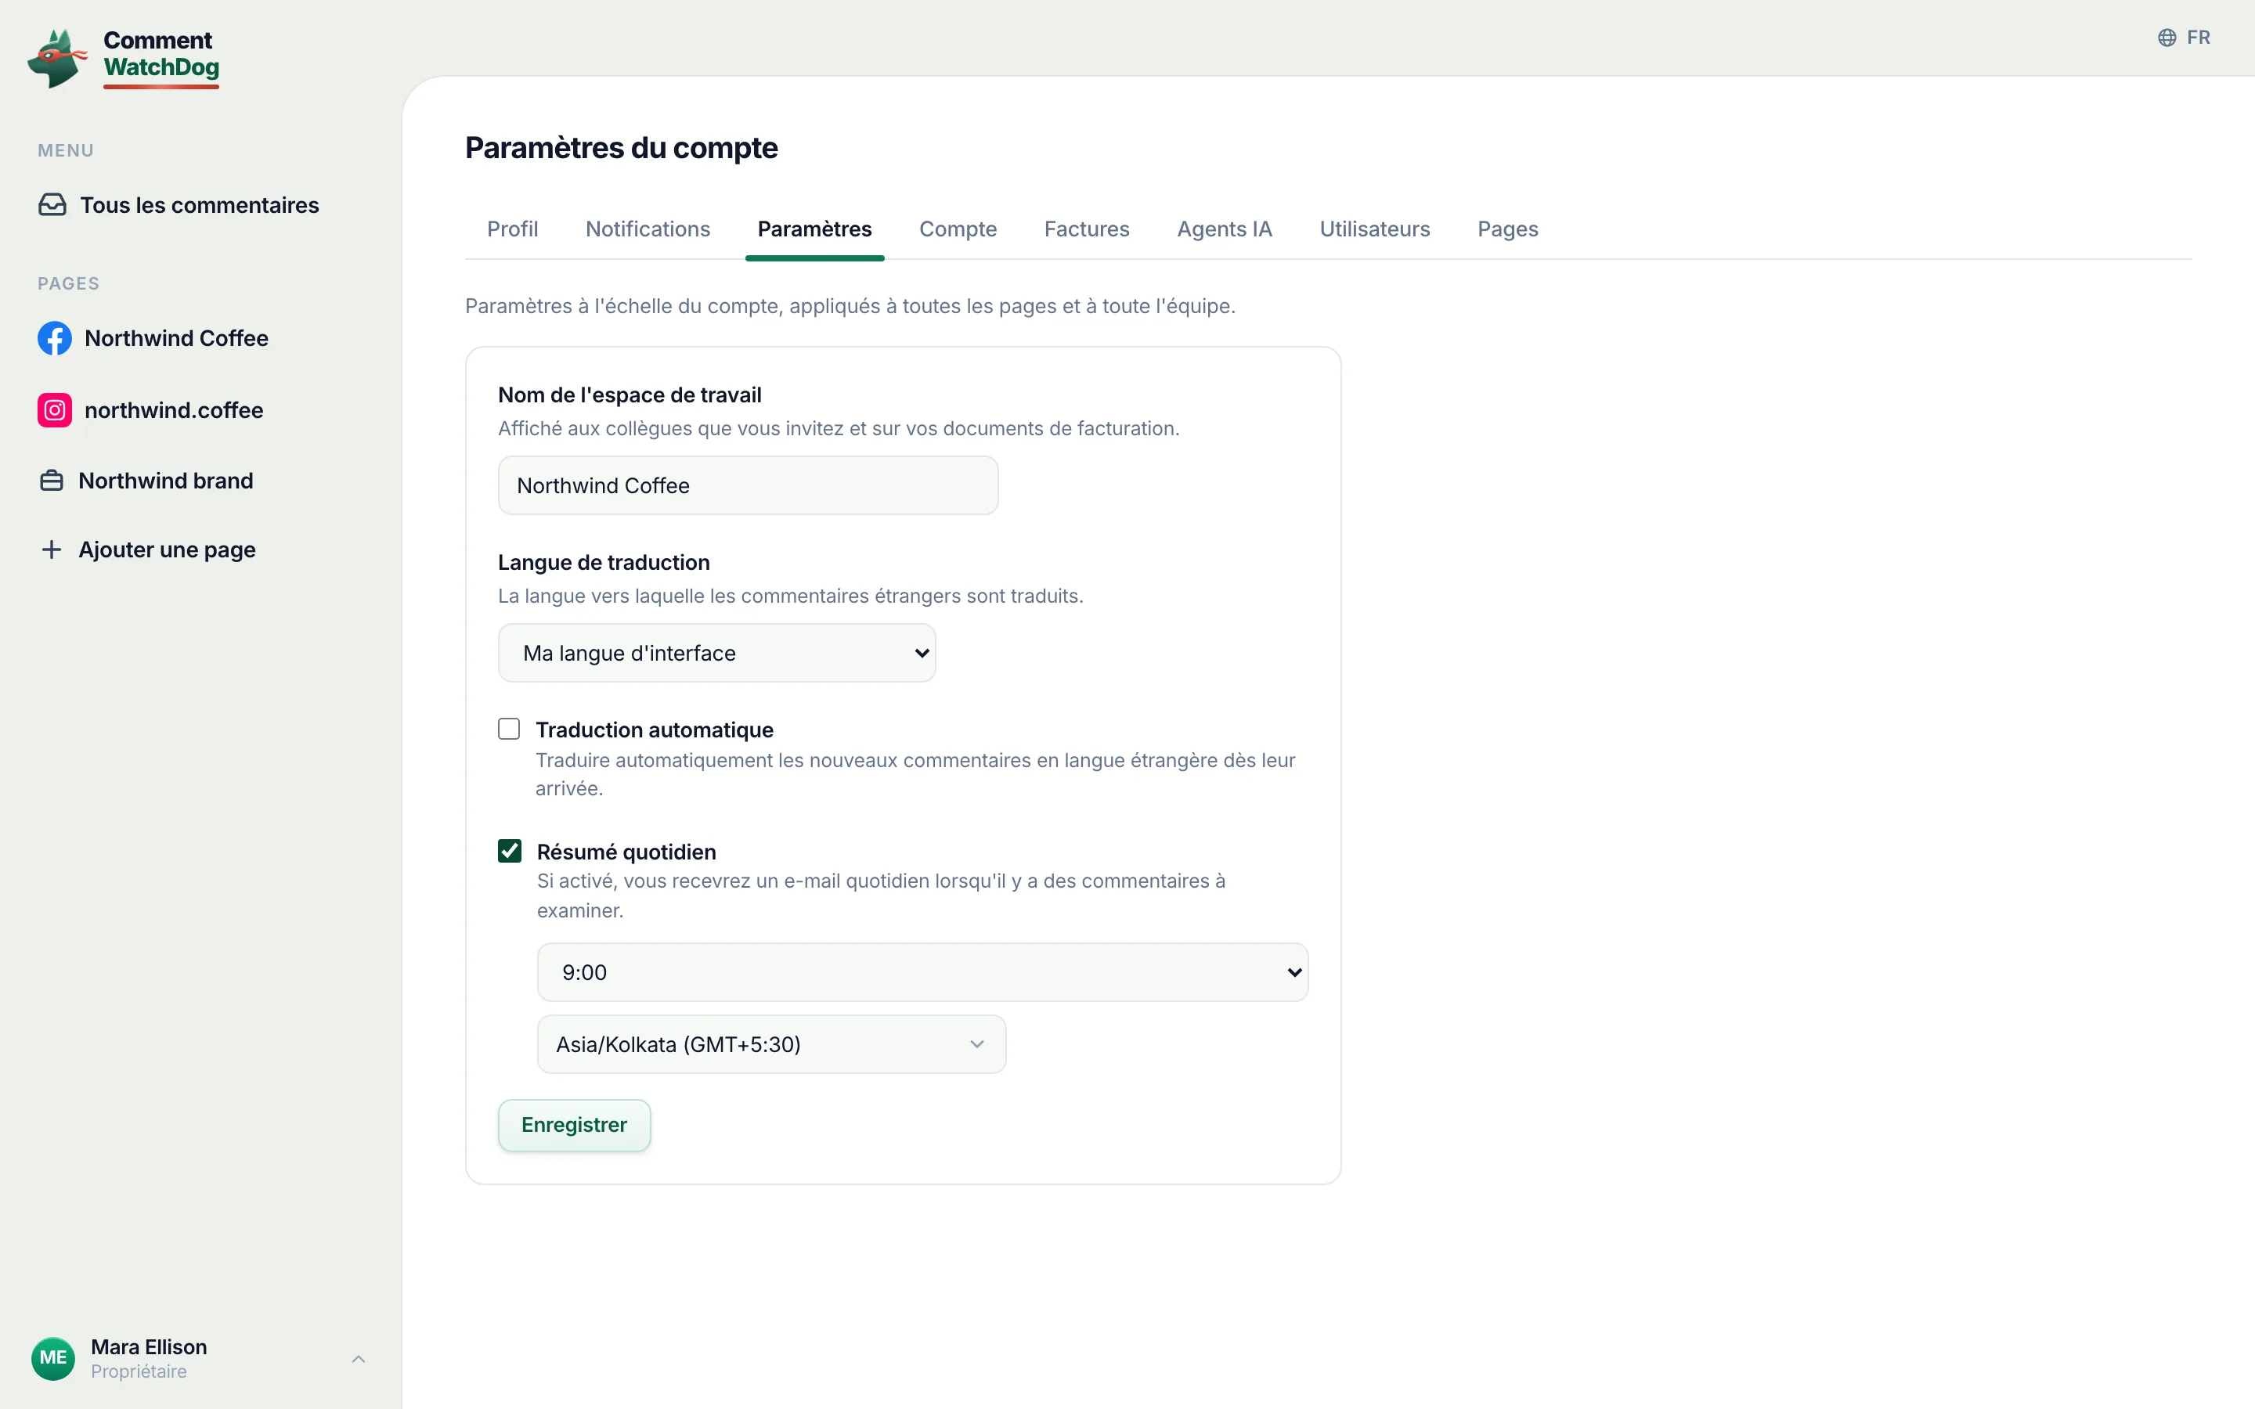Open the Utilisateurs tab
The height and width of the screenshot is (1409, 2255).
point(1374,229)
